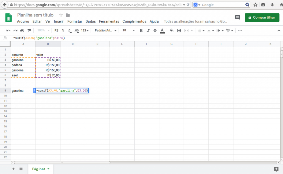Open the font family dropdown

(106, 31)
